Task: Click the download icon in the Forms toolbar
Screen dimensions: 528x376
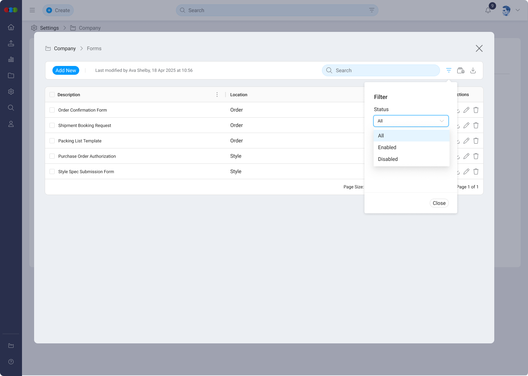Action: tap(473, 70)
